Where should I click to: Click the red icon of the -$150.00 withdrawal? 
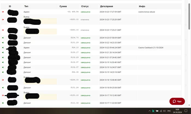3,95
